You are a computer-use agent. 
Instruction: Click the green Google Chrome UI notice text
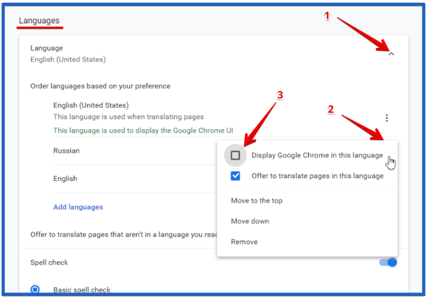(143, 130)
